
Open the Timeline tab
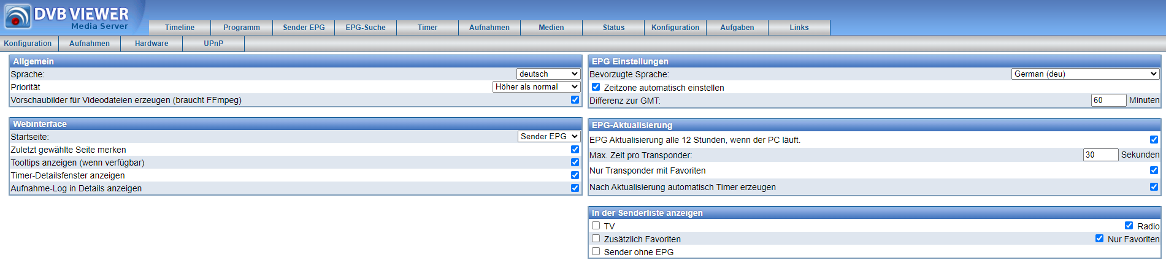tap(180, 28)
